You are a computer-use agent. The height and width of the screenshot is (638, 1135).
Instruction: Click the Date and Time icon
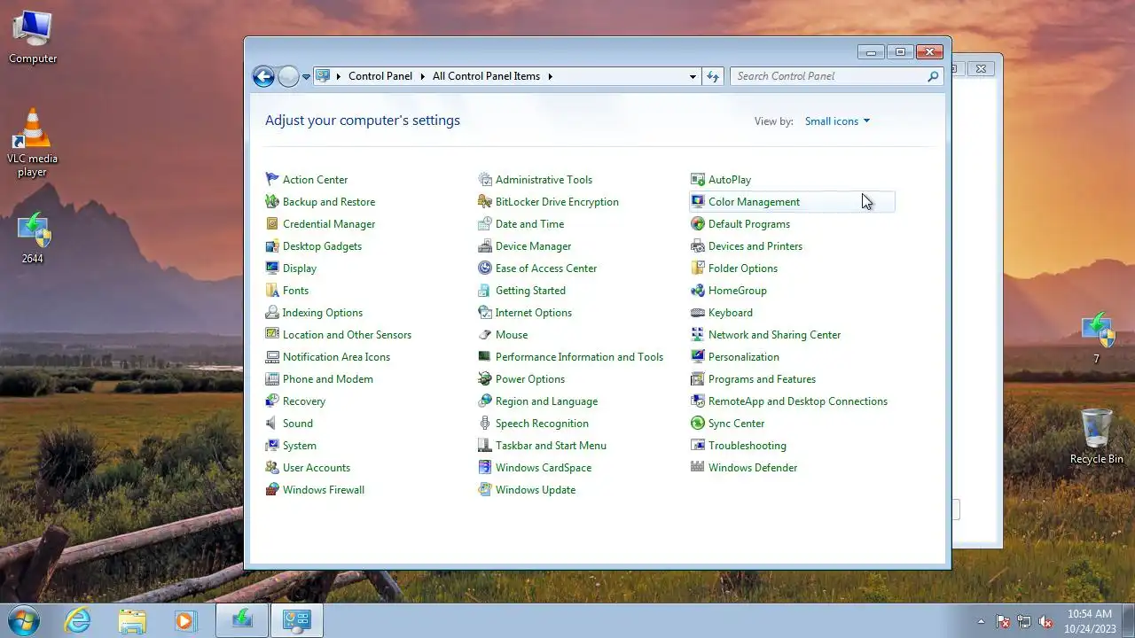point(485,223)
